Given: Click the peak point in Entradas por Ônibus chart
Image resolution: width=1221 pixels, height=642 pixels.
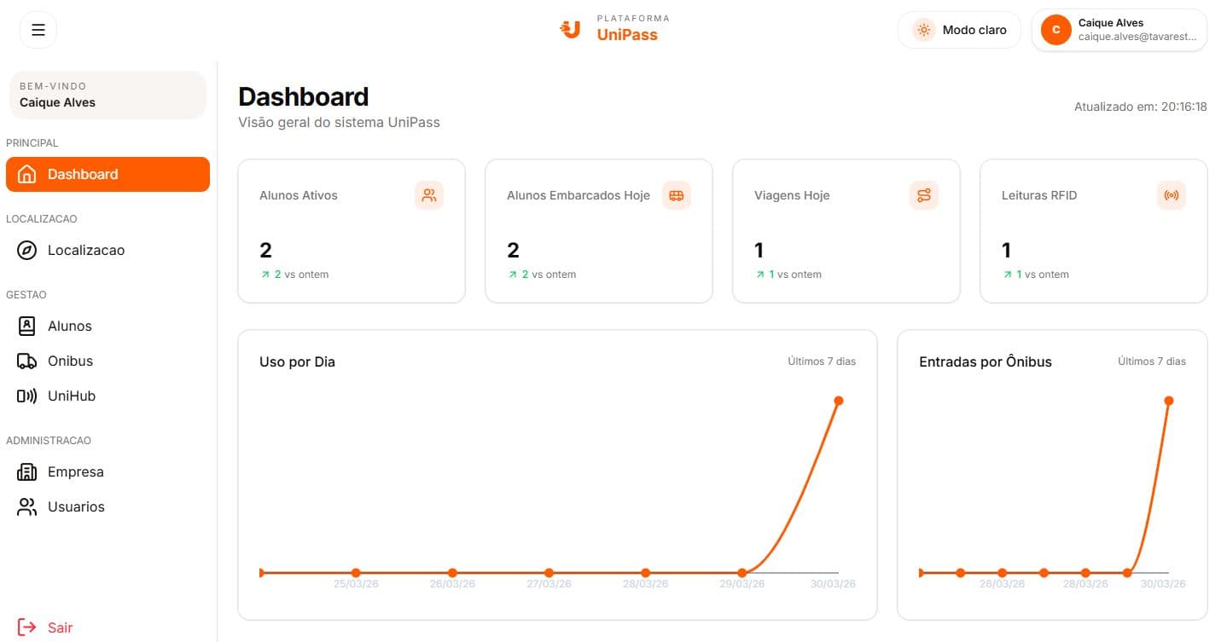Looking at the screenshot, I should tap(1169, 401).
